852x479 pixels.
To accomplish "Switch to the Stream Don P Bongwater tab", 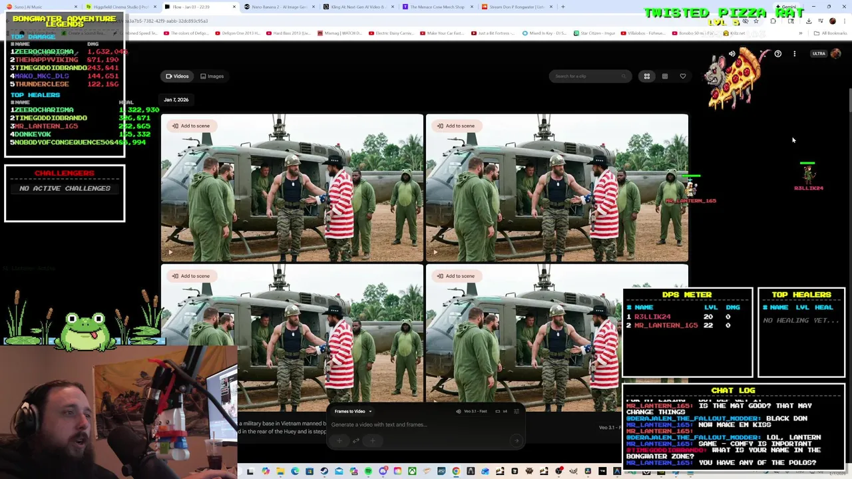I will coord(516,7).
